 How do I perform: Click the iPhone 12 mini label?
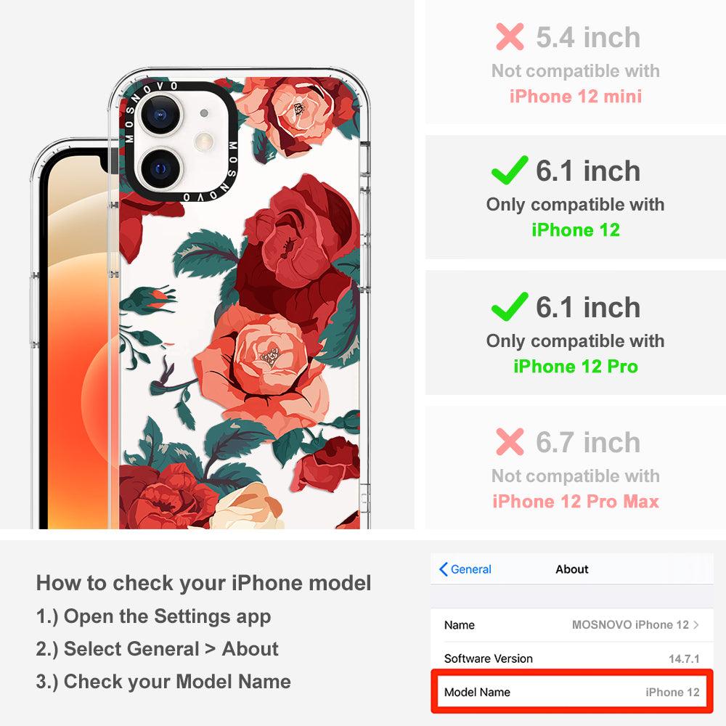click(x=576, y=97)
